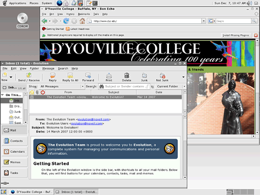This screenshot has width=260, height=195.
Task: Switch to Memos view
Action: tap(15, 162)
